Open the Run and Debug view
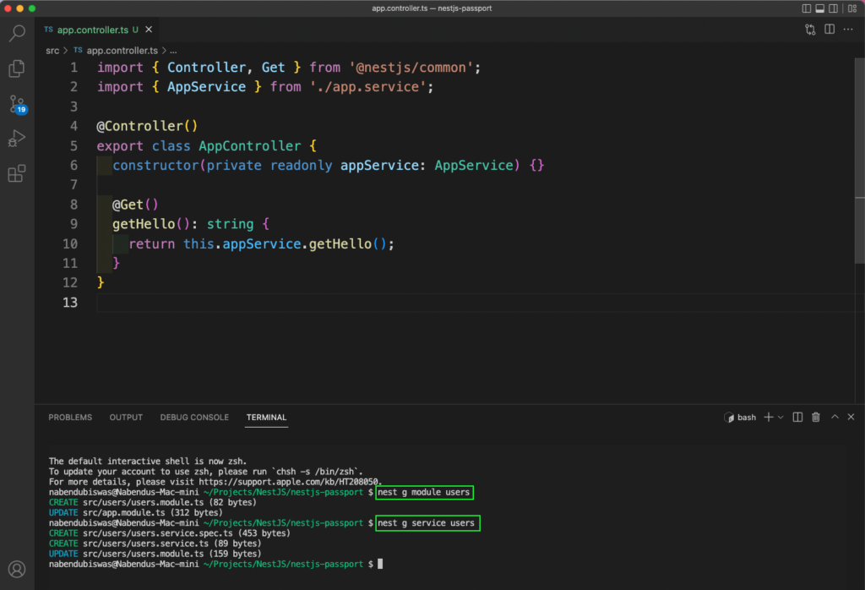 point(17,139)
